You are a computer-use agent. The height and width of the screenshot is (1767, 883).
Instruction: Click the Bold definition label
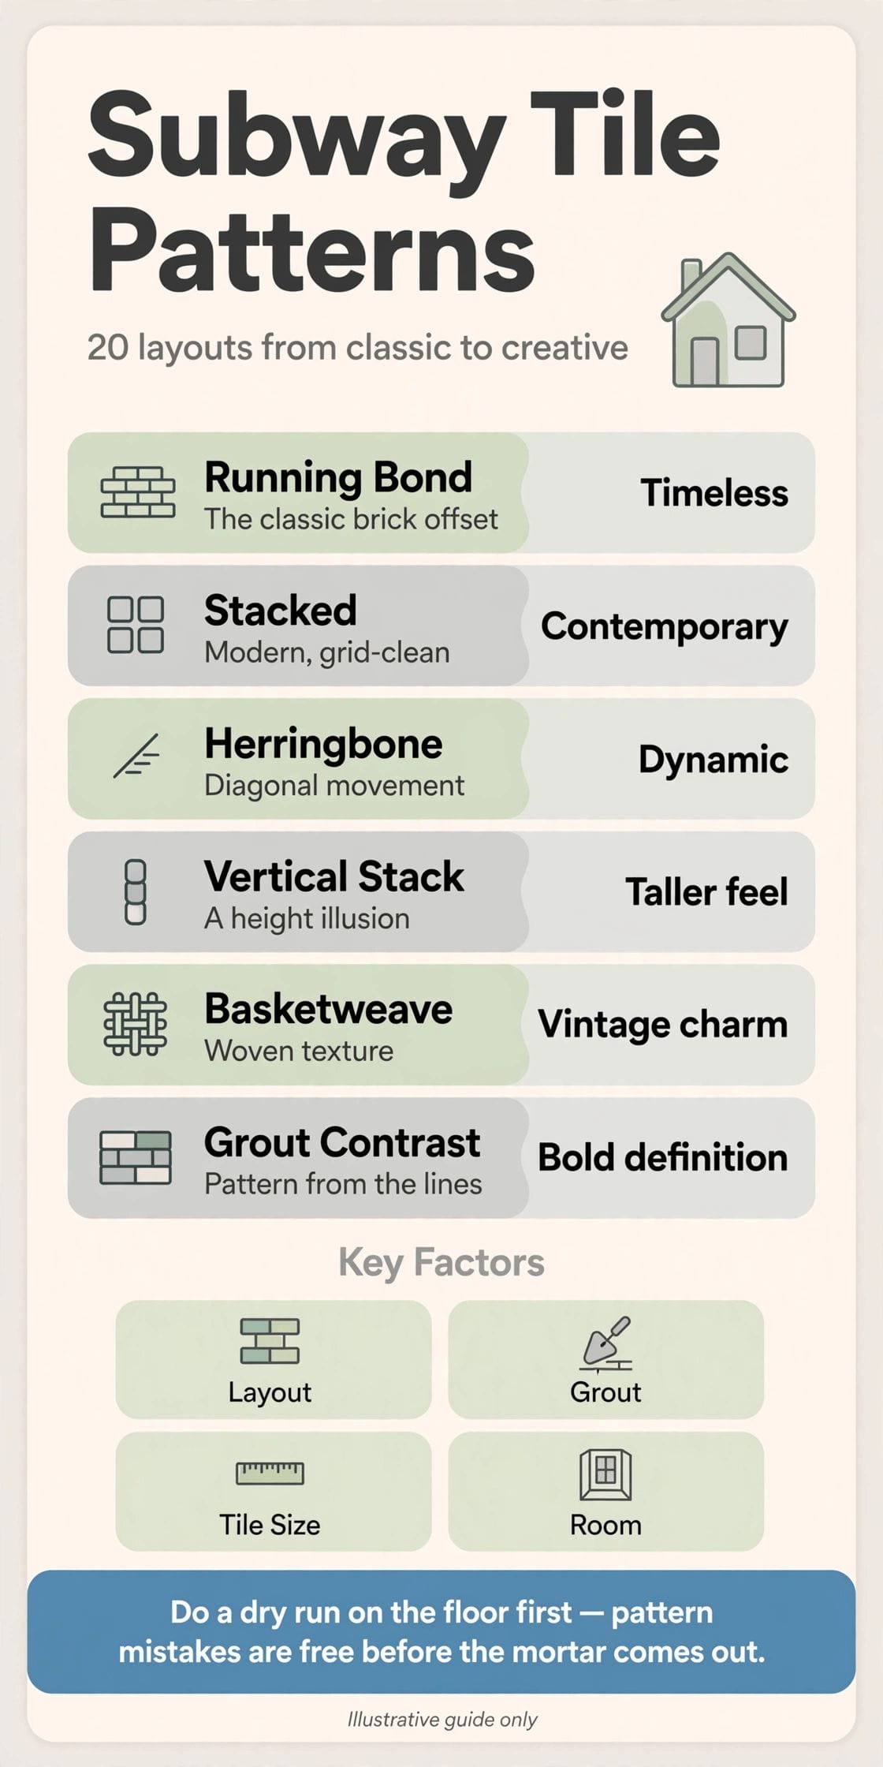point(663,1157)
